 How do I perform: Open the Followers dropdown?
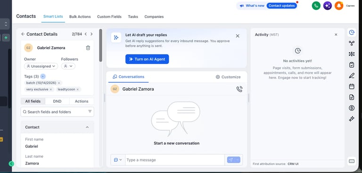tap(68, 66)
